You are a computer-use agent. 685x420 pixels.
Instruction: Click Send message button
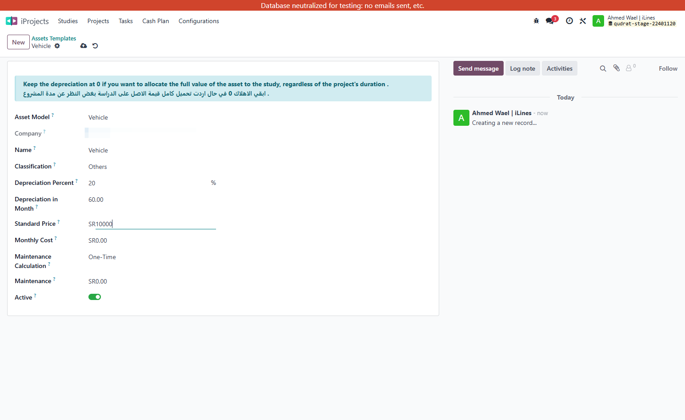pos(478,68)
